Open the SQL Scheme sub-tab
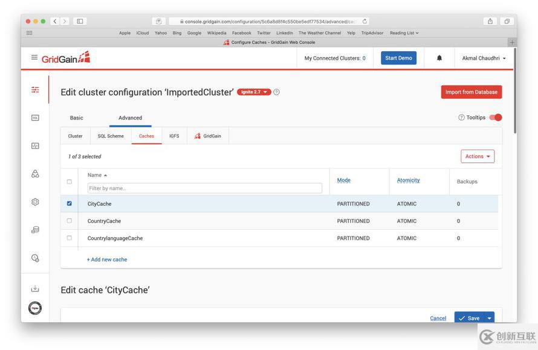This screenshot has height=350, width=538. 111,136
